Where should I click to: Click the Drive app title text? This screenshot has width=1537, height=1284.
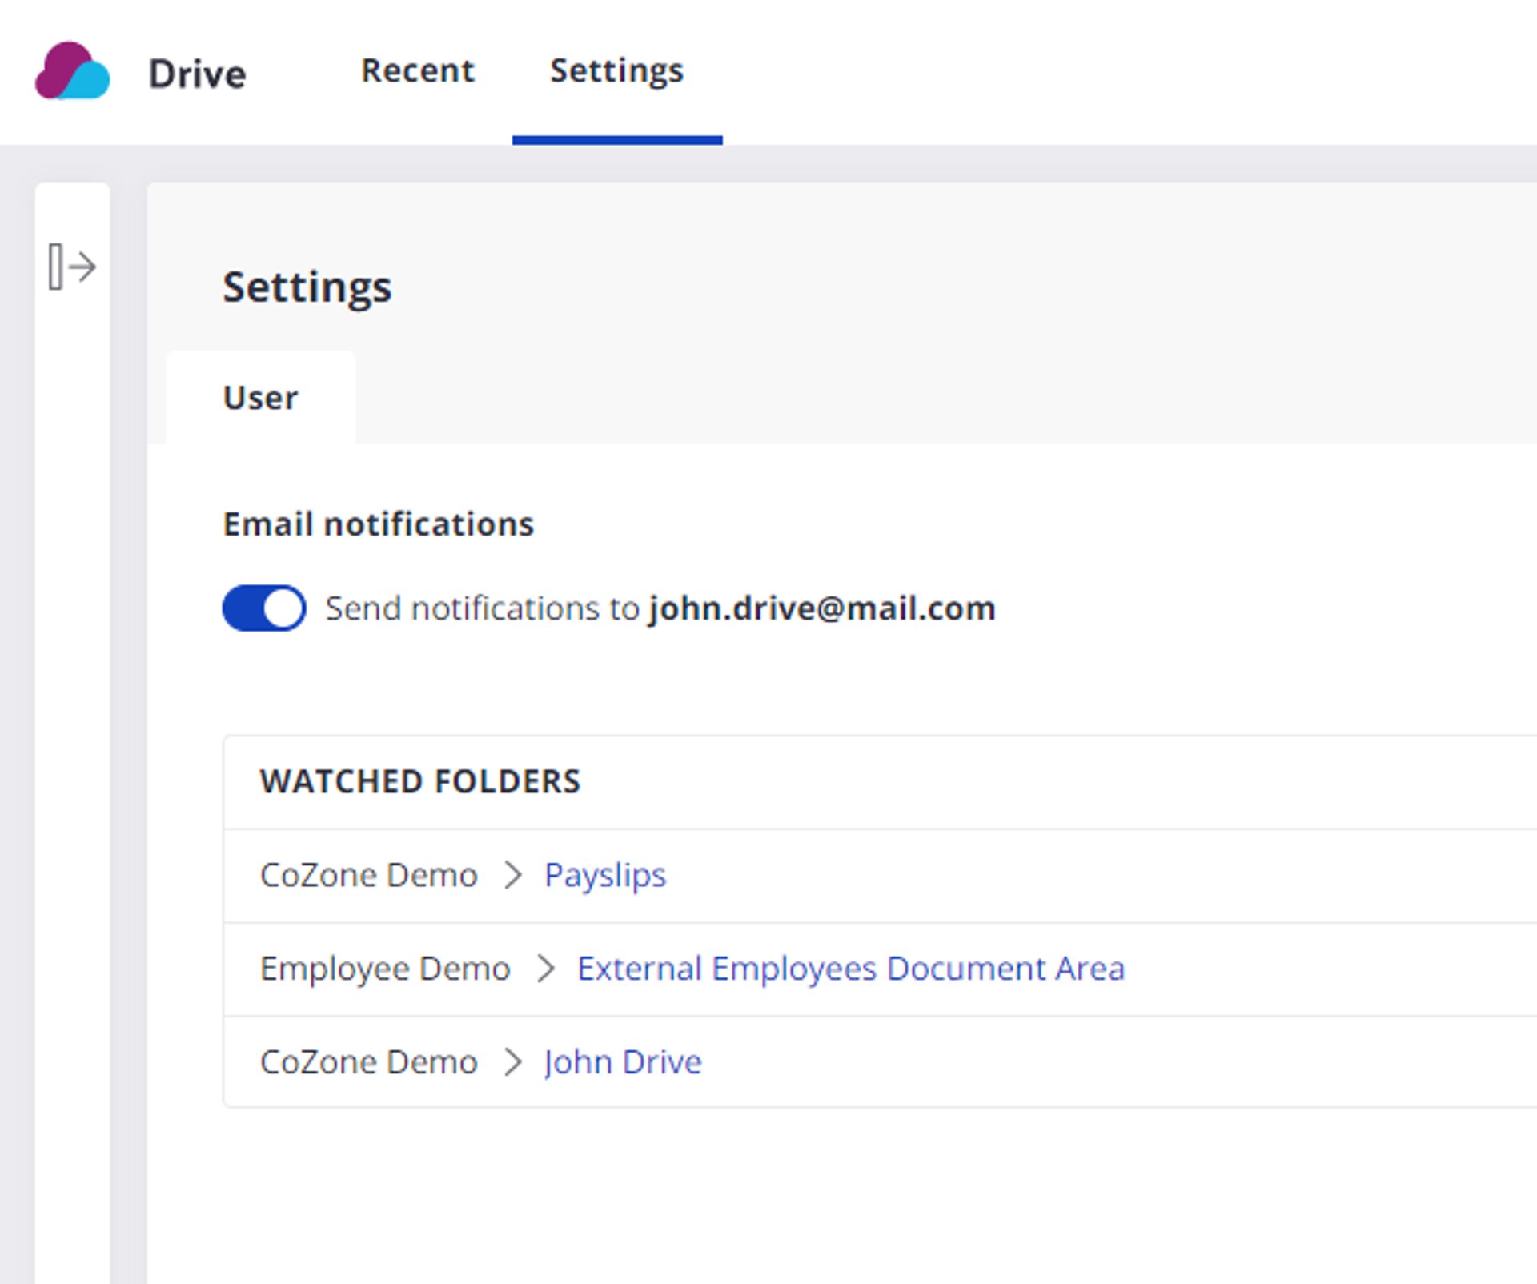tap(197, 74)
